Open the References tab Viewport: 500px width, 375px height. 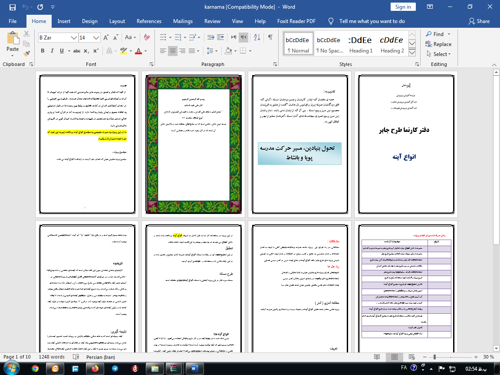click(x=149, y=21)
